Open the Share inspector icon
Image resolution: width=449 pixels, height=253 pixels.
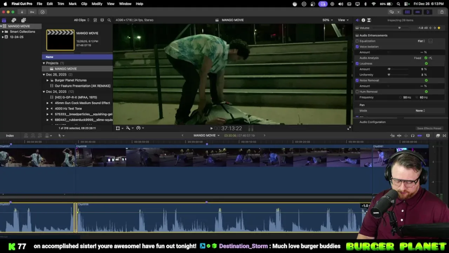point(369,20)
